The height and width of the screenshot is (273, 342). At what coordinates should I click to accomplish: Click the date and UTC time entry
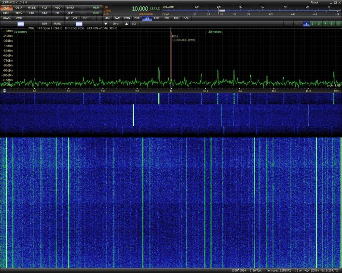[x=316, y=271]
